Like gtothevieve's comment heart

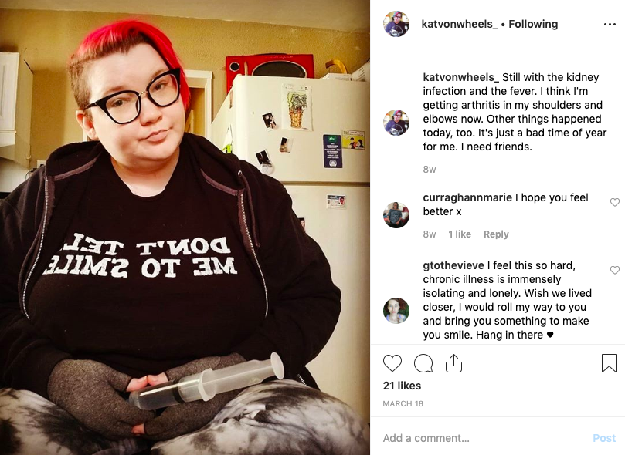(615, 270)
